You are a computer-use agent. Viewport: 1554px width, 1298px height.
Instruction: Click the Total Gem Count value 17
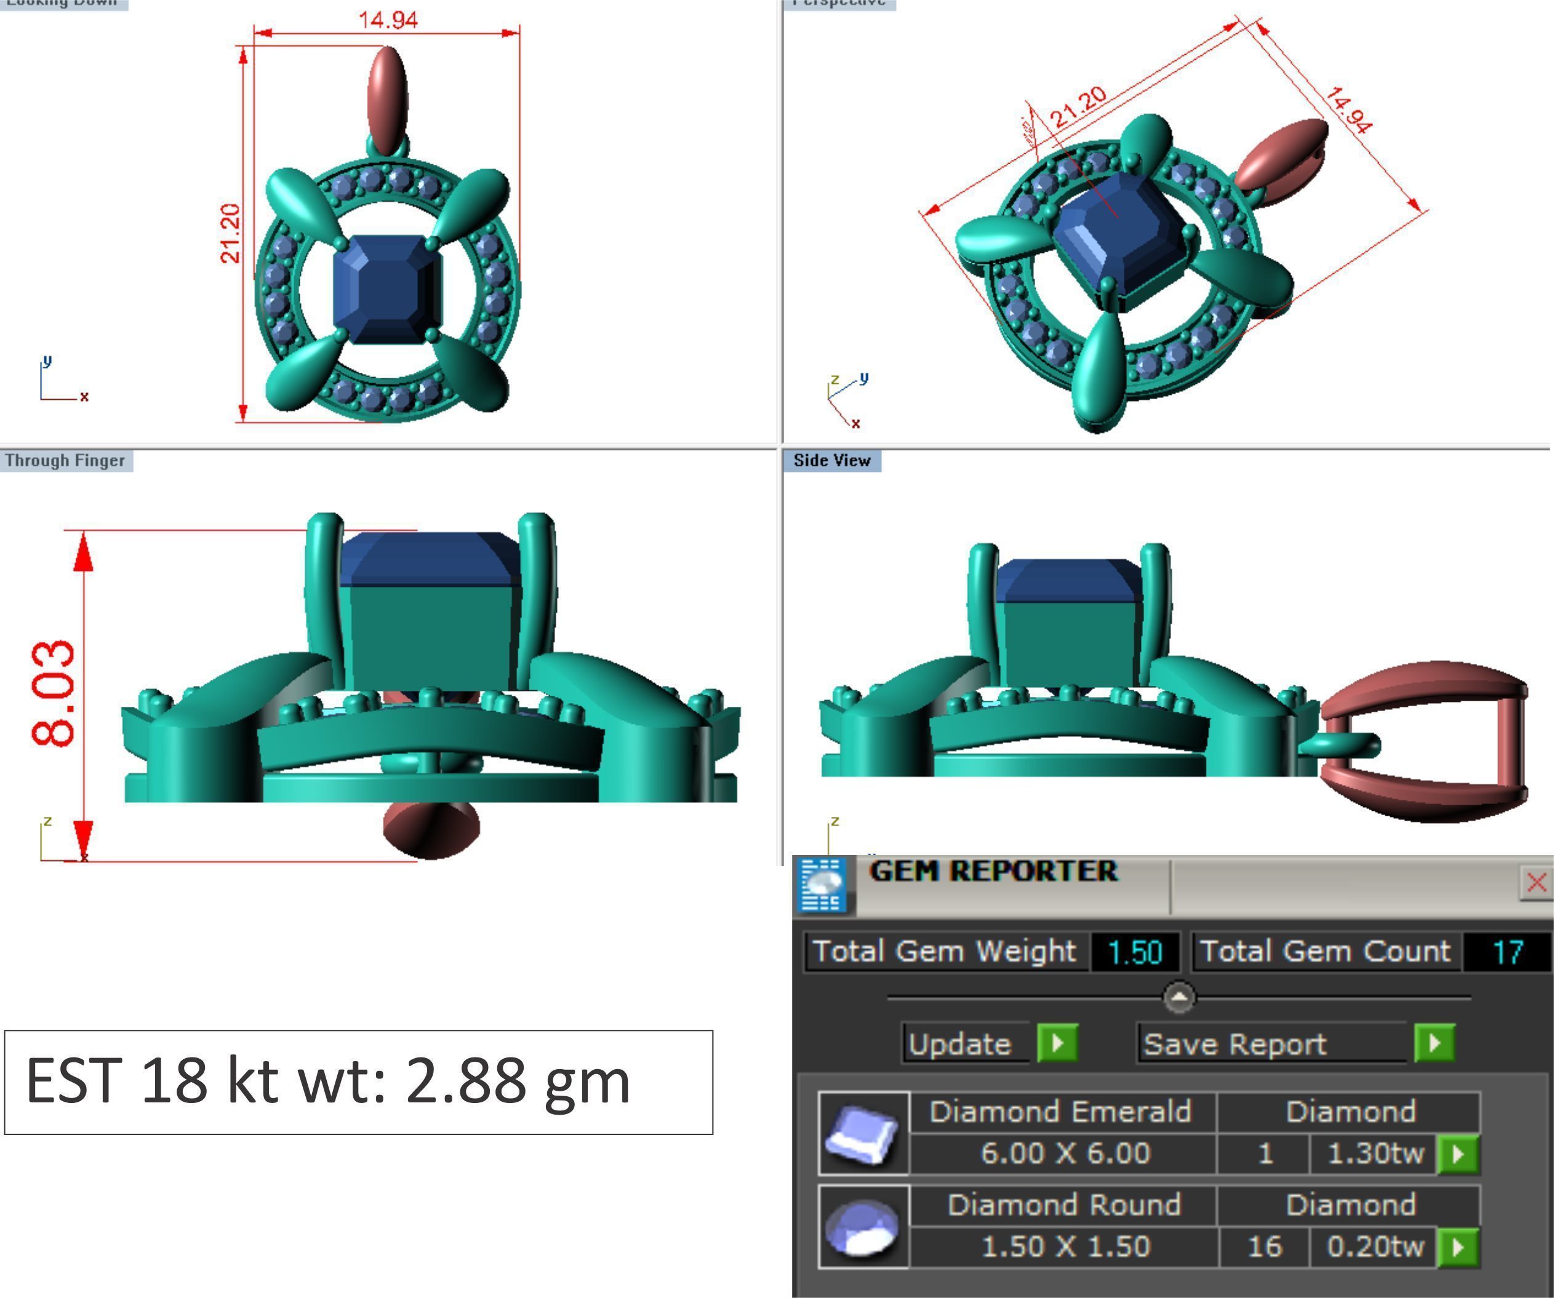tap(1507, 952)
